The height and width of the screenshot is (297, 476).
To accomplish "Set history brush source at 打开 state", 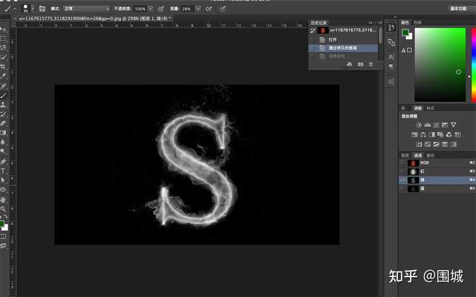I will [x=312, y=40].
